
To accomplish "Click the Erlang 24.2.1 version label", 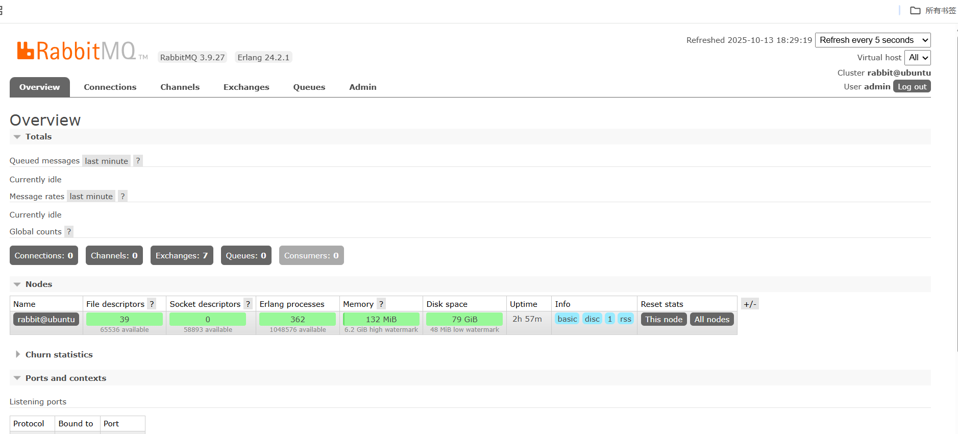I will coord(263,57).
